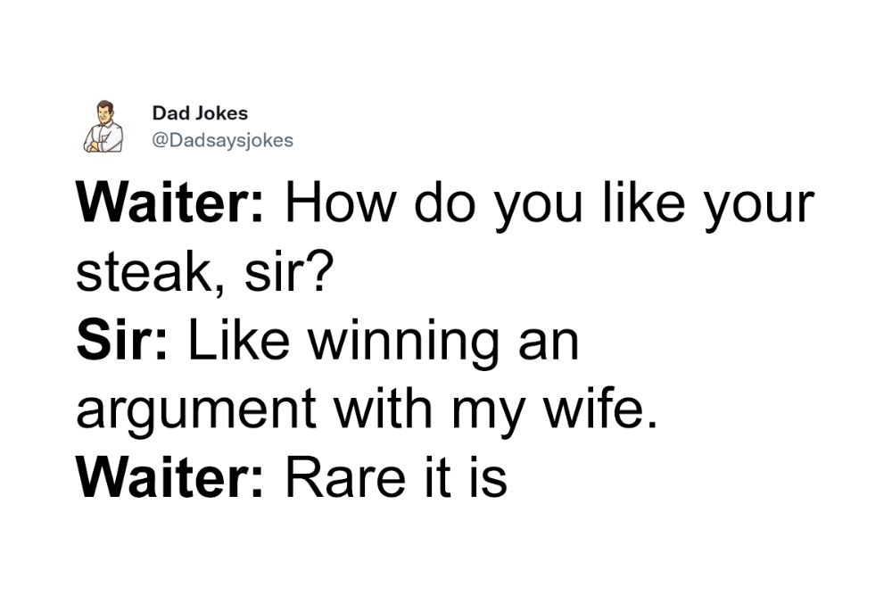Click the bold "Sir:" speaker label
This screenshot has height=595, width=892.
[122, 340]
